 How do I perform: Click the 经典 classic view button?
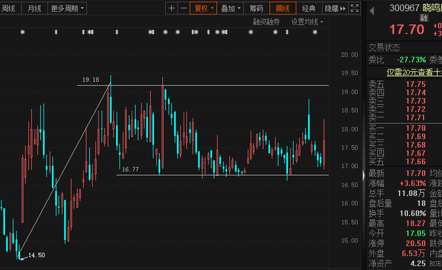click(309, 8)
